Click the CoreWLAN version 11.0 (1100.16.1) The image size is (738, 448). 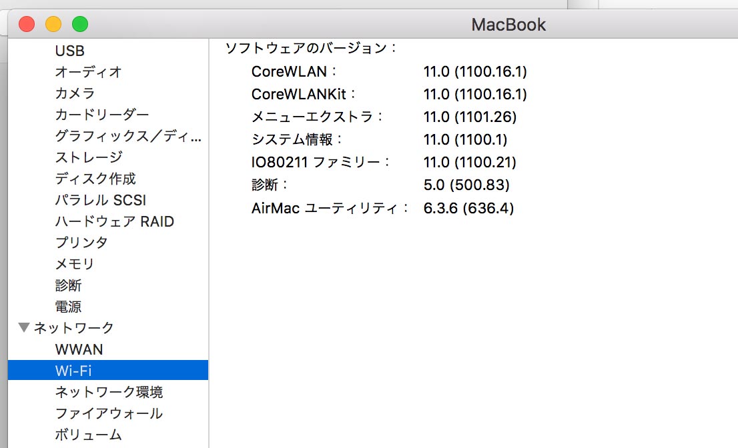[x=475, y=71]
